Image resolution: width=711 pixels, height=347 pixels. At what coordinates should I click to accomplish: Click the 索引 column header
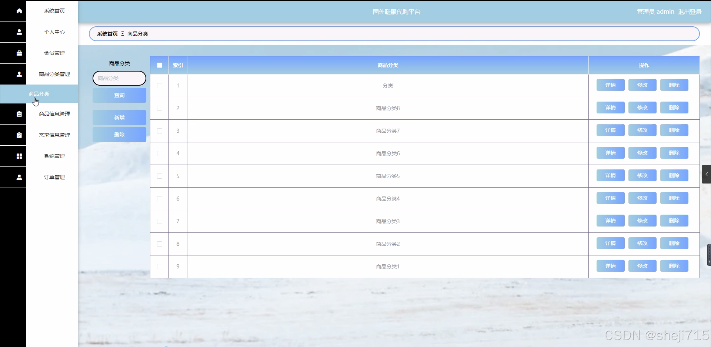click(178, 65)
